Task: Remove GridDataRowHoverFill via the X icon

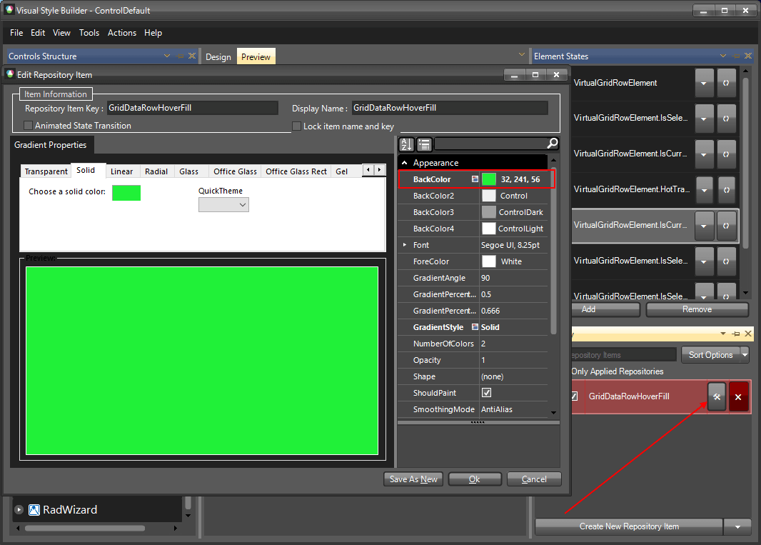Action: click(738, 396)
